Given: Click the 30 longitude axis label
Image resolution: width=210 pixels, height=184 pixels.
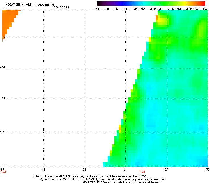Looking at the screenshot, I should (x=208, y=170).
